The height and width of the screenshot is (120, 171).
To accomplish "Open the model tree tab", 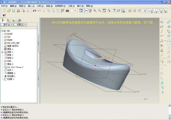I will [3, 20].
